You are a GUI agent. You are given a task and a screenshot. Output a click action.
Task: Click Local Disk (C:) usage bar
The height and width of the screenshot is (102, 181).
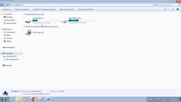[x=46, y=20]
